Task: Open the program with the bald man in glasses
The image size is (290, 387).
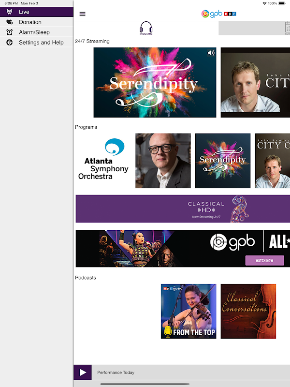Action: click(163, 161)
